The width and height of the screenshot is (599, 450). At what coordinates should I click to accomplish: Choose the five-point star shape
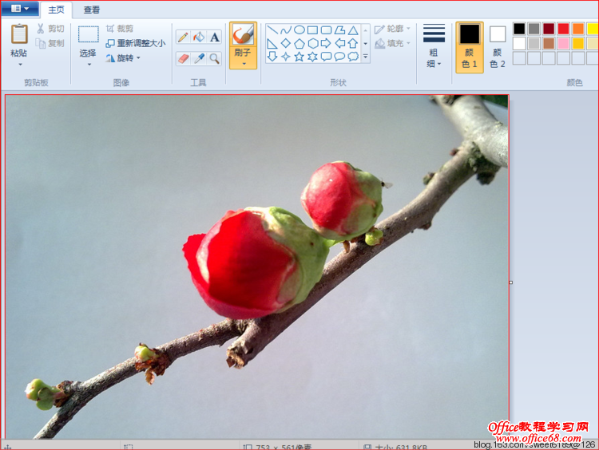click(299, 57)
